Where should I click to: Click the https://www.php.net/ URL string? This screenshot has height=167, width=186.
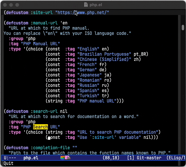82,13
